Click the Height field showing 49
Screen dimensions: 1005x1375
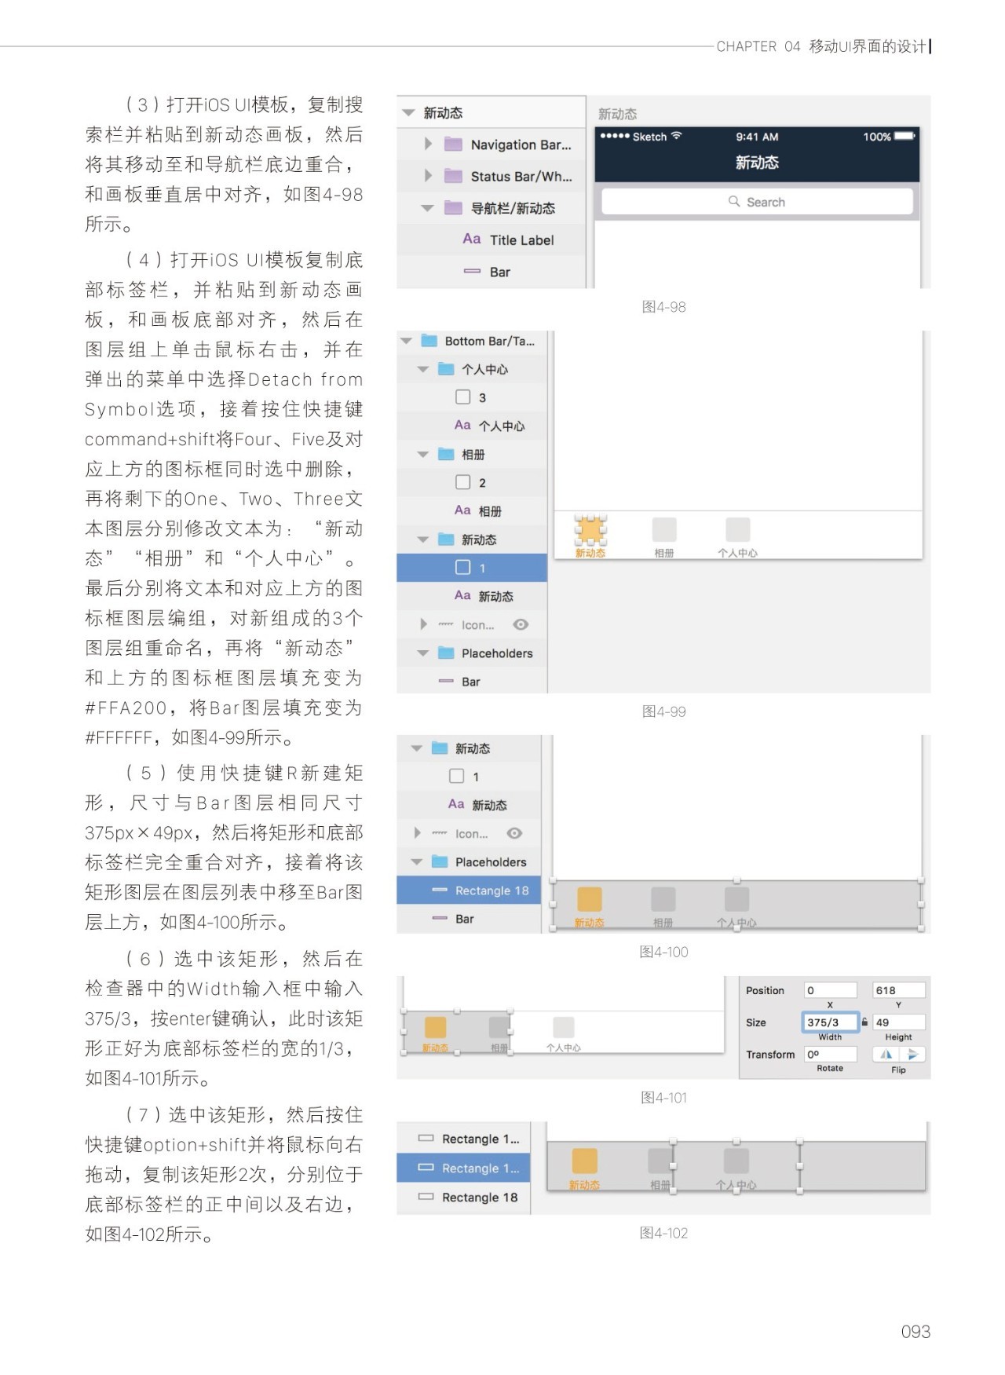click(x=899, y=1022)
